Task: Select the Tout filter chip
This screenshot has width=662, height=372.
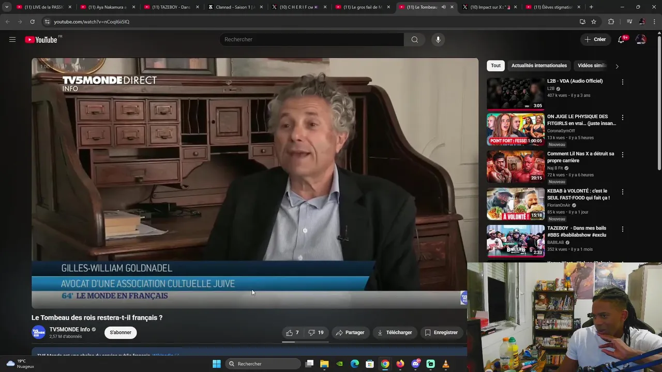Action: pyautogui.click(x=495, y=66)
